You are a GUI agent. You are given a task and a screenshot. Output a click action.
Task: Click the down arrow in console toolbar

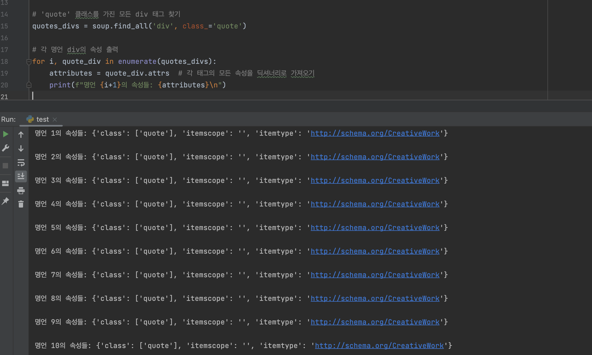(x=21, y=149)
